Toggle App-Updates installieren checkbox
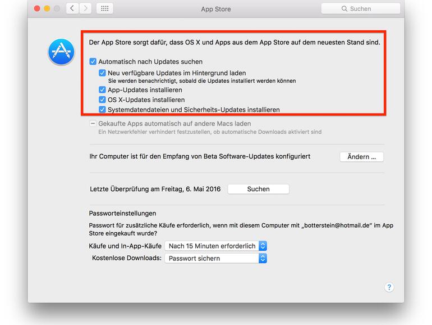 (102, 90)
